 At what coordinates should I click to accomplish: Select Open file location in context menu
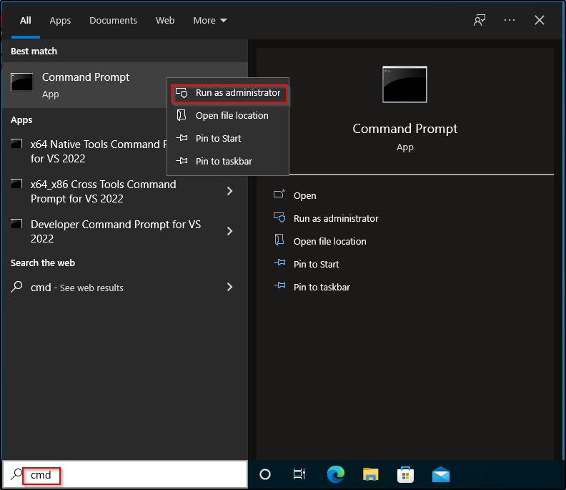point(232,115)
